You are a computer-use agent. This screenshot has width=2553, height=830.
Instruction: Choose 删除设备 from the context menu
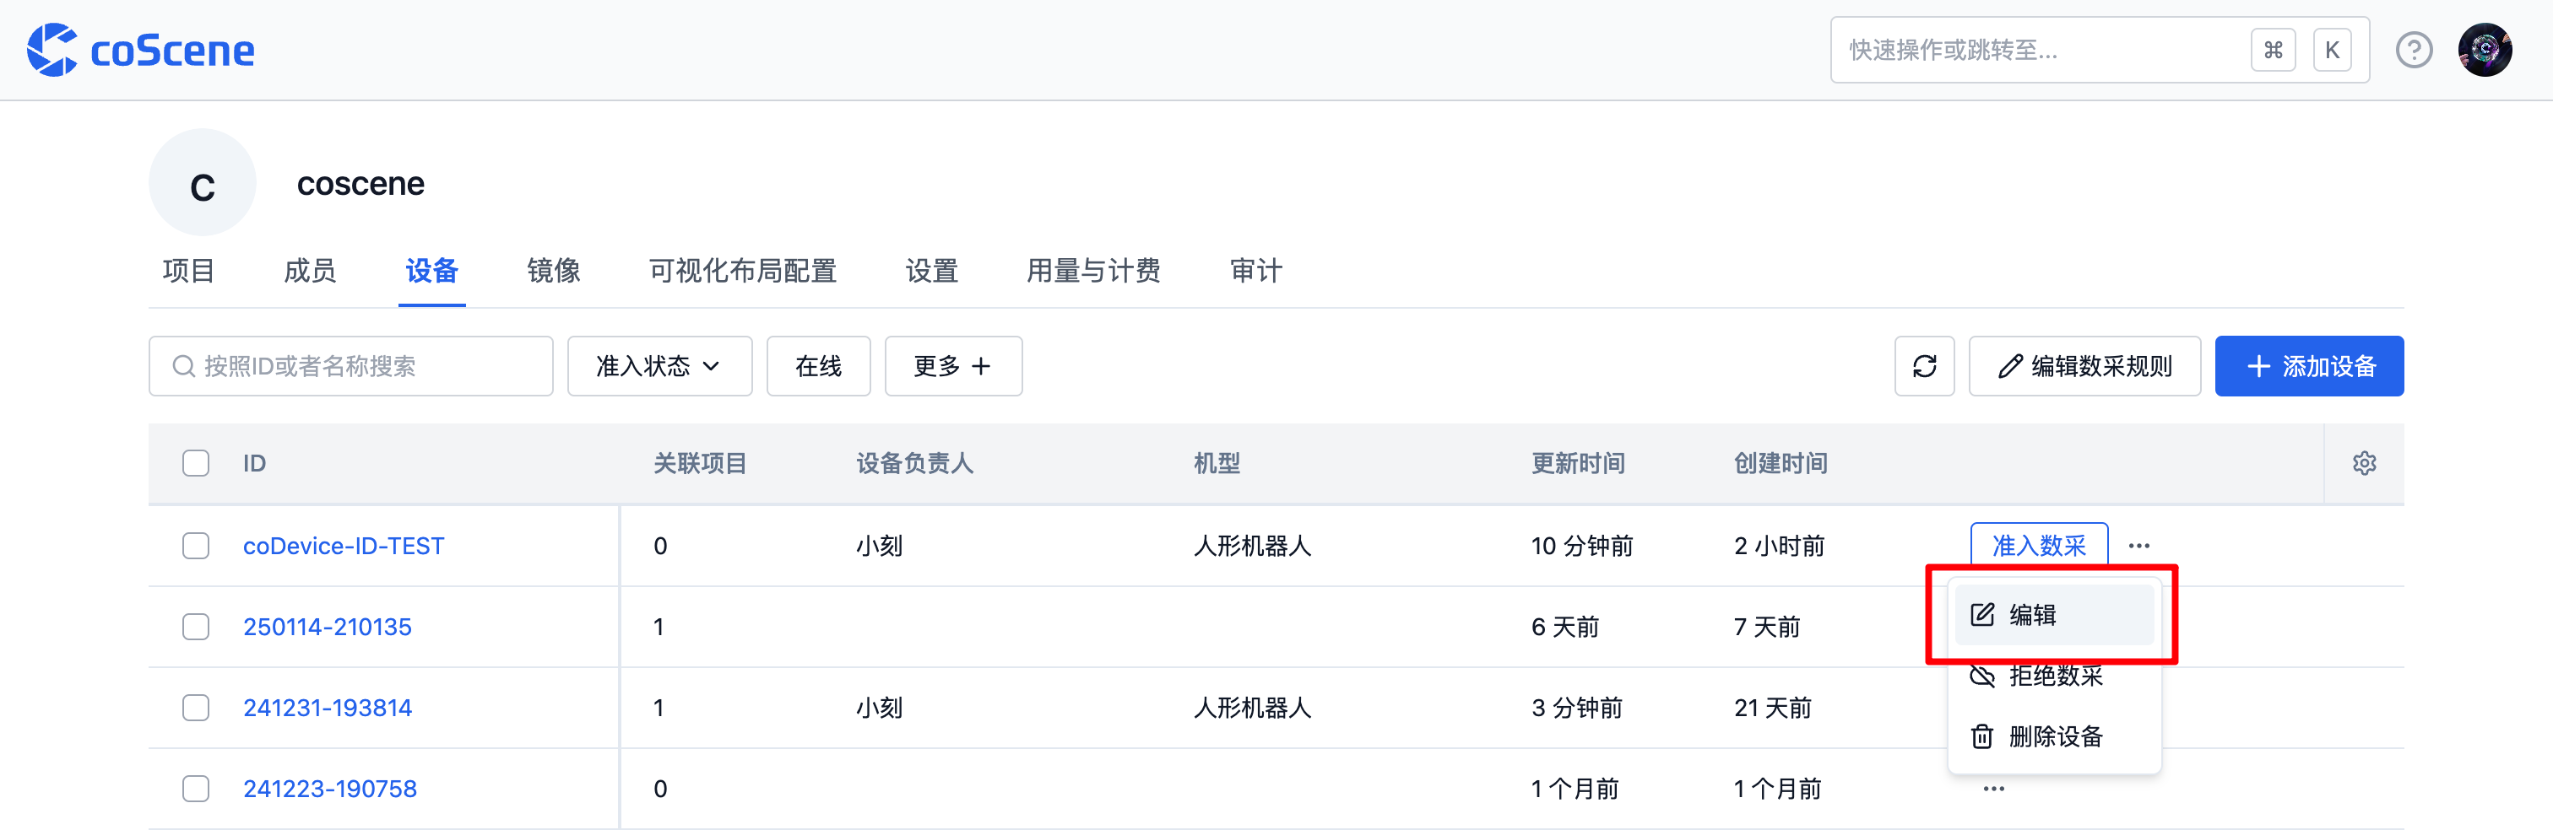2055,737
